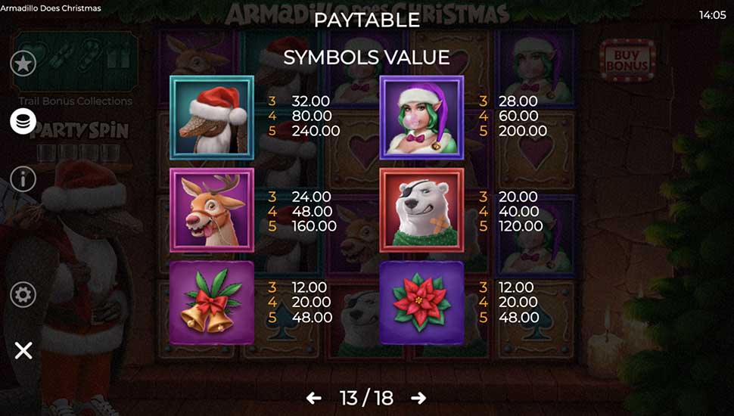Image resolution: width=734 pixels, height=416 pixels.
Task: Open the info icon in sidebar
Action: 23,179
